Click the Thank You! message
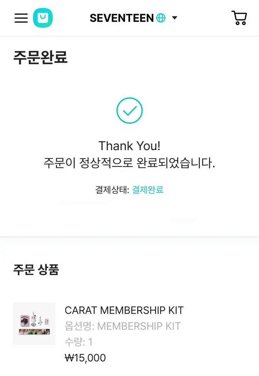Screen dimensions: 259x376 [x=129, y=146]
